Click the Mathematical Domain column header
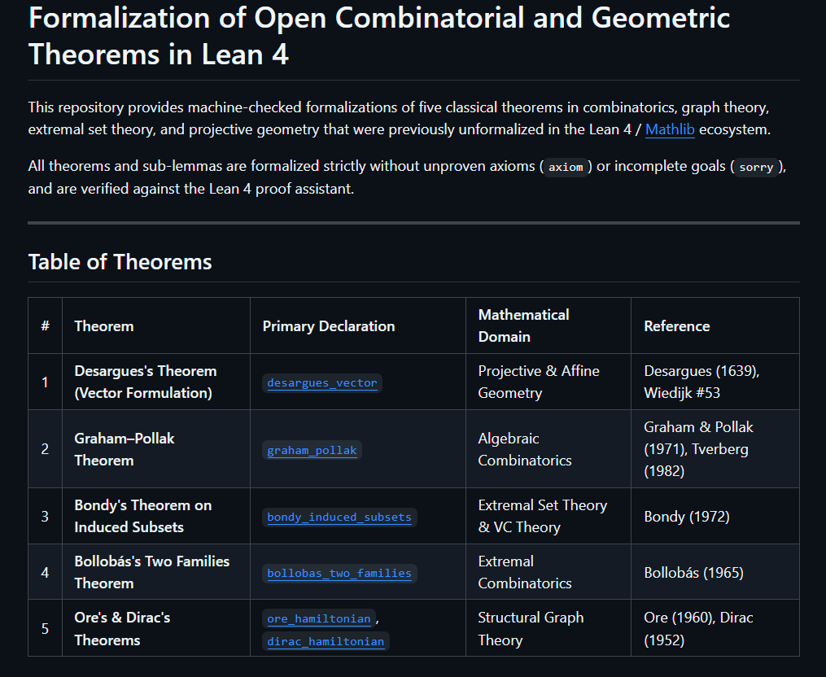Viewport: 826px width, 677px height. click(x=548, y=326)
